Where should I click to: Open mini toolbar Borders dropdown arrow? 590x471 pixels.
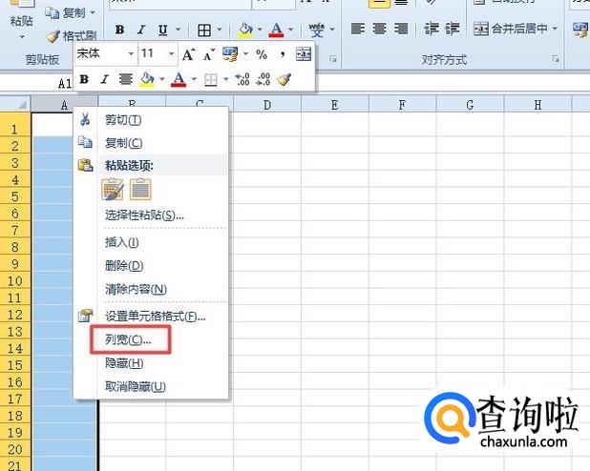pyautogui.click(x=225, y=79)
